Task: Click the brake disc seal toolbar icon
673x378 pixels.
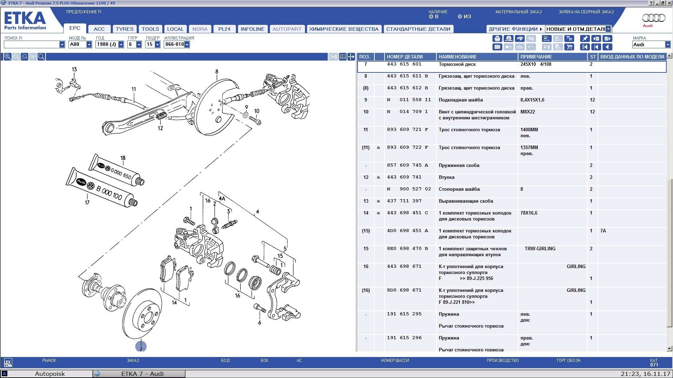Action: 509,38
